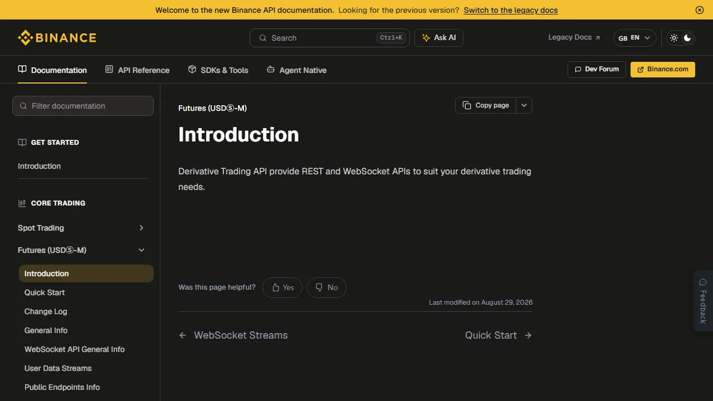The height and width of the screenshot is (401, 713).
Task: Switch to the legacy docs link
Action: (511, 10)
